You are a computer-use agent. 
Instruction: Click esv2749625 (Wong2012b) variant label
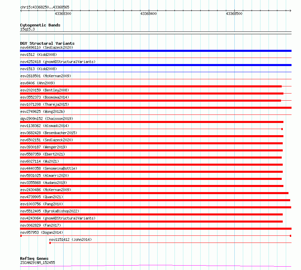click(x=43, y=111)
